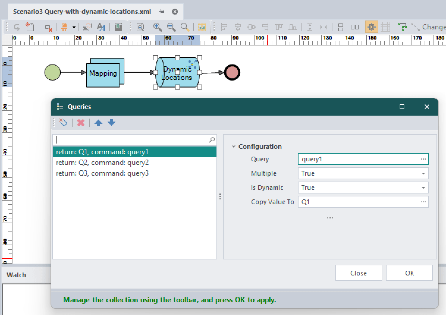Click the dark book icon in toolbar
446x315 pixels.
point(118,27)
